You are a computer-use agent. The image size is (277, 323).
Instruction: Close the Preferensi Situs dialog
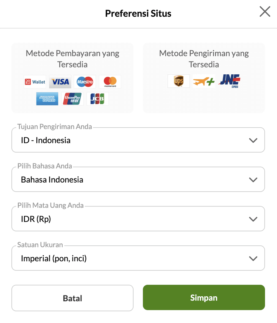tap(265, 12)
